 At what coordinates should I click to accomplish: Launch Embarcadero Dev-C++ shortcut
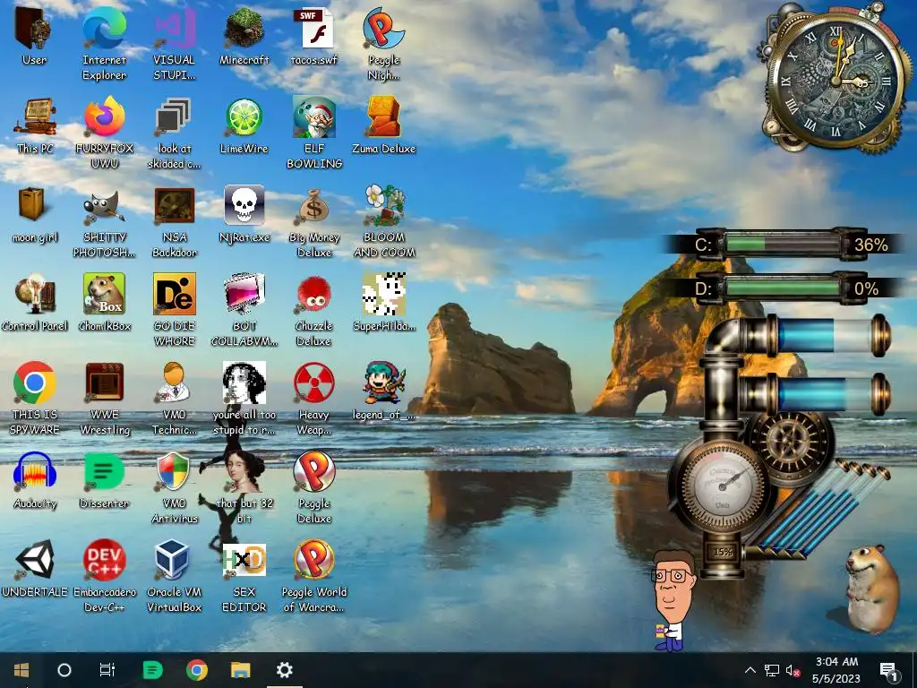(x=104, y=560)
